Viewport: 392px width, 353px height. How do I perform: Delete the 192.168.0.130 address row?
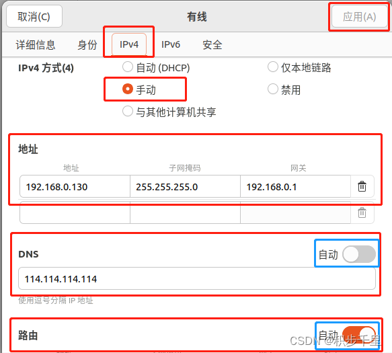(x=362, y=186)
